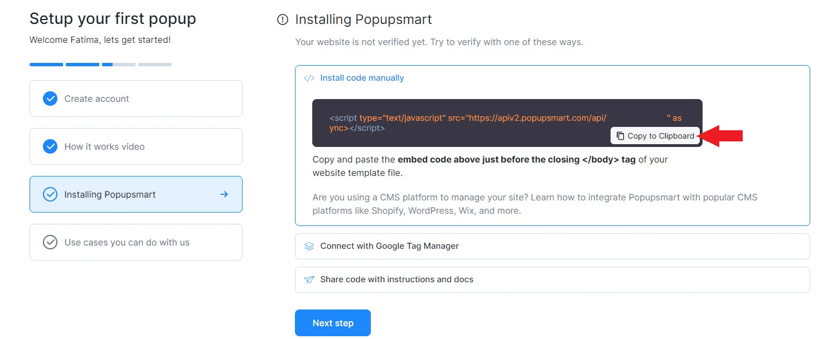Click the paper plane share icon
This screenshot has width=818, height=339.
309,279
